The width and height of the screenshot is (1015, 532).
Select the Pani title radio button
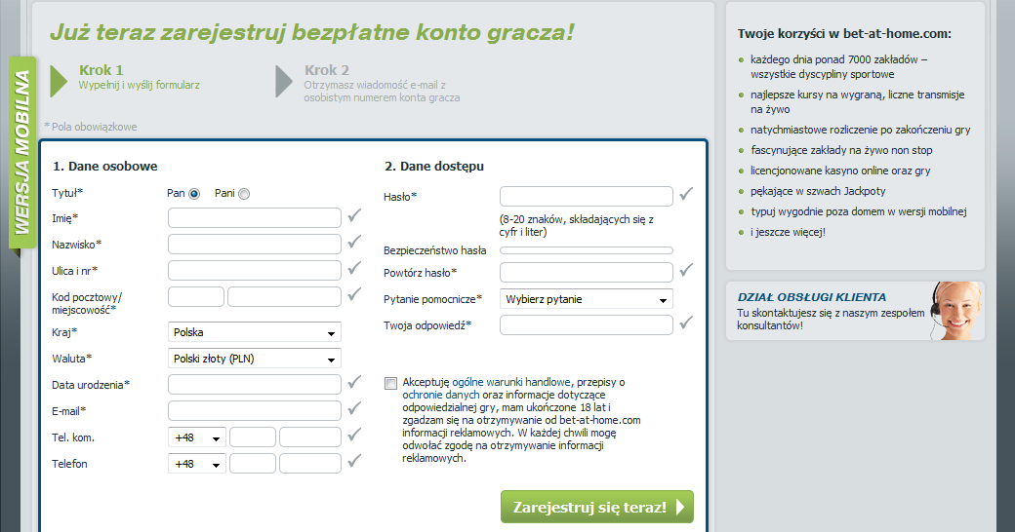(x=244, y=194)
